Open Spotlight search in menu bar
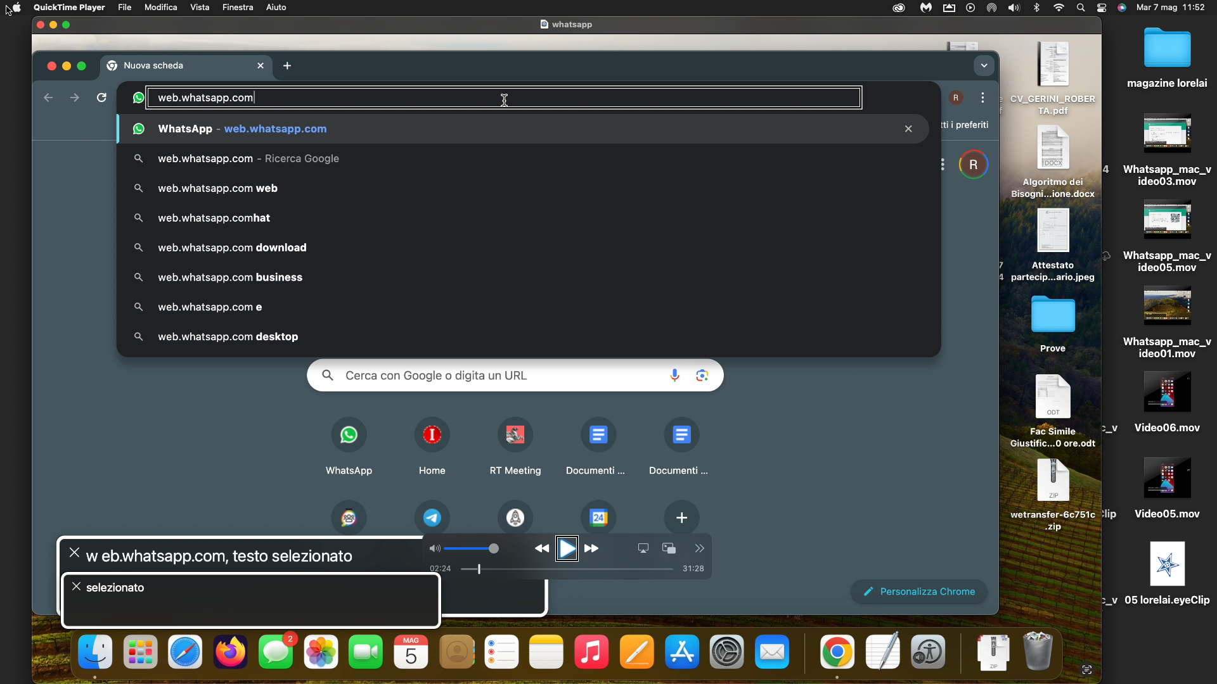This screenshot has width=1217, height=684. (x=1081, y=8)
